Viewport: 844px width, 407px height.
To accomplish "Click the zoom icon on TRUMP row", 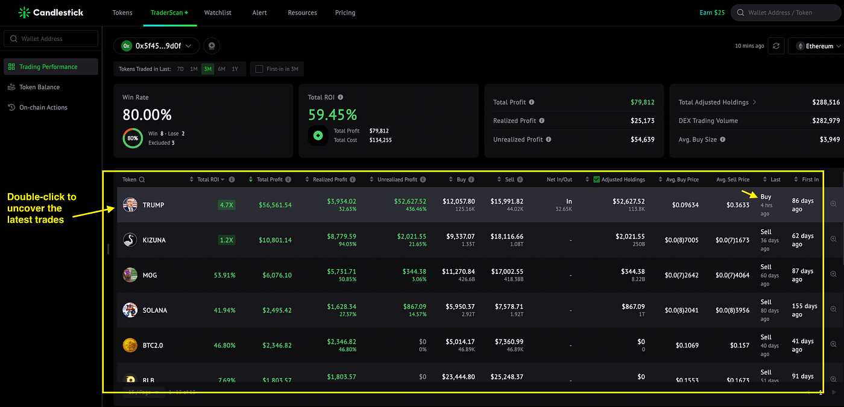I will pyautogui.click(x=833, y=204).
